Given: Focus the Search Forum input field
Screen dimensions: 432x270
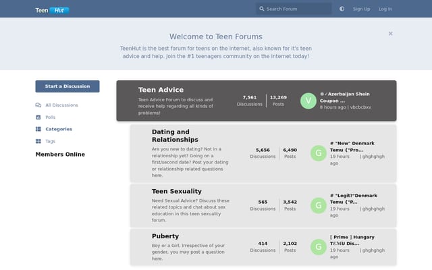Looking at the screenshot, I should pyautogui.click(x=294, y=9).
